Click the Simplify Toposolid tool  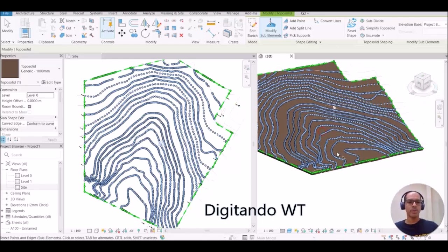tap(377, 28)
